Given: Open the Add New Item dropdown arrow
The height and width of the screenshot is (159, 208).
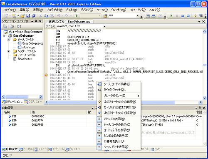Looking at the screenshot, I should (18, 16).
